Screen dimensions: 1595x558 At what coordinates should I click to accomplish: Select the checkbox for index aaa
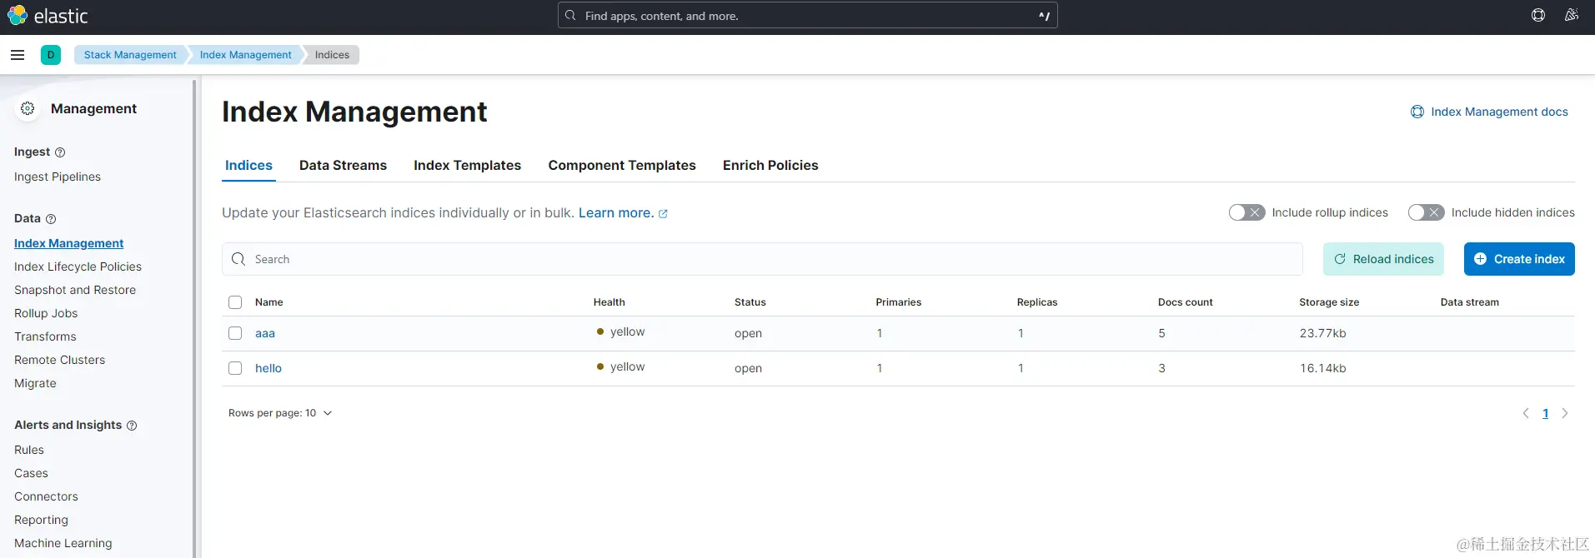(x=235, y=333)
